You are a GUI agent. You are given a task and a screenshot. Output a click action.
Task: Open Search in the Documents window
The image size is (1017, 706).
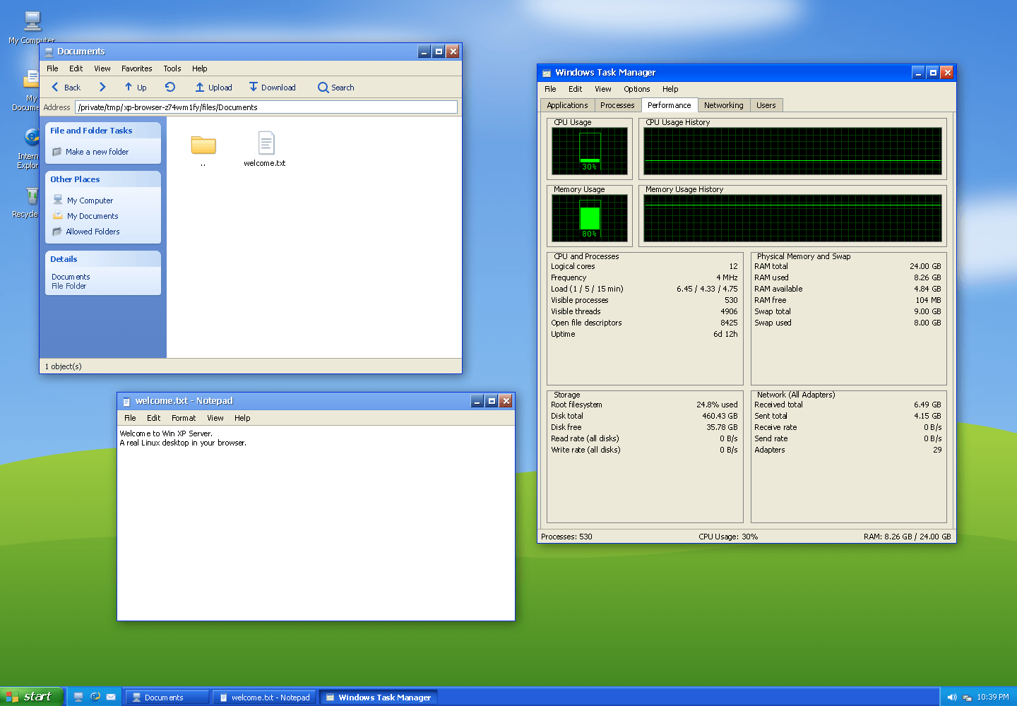click(335, 88)
